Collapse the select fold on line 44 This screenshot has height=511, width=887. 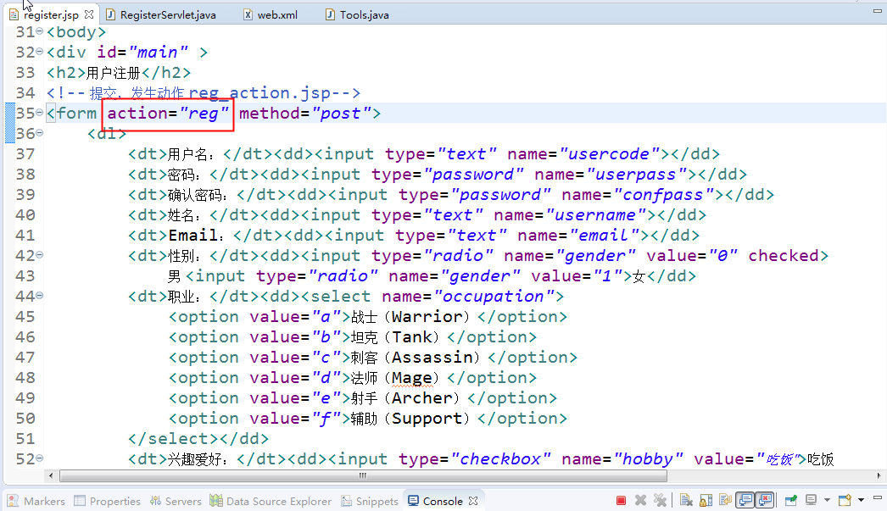click(40, 297)
